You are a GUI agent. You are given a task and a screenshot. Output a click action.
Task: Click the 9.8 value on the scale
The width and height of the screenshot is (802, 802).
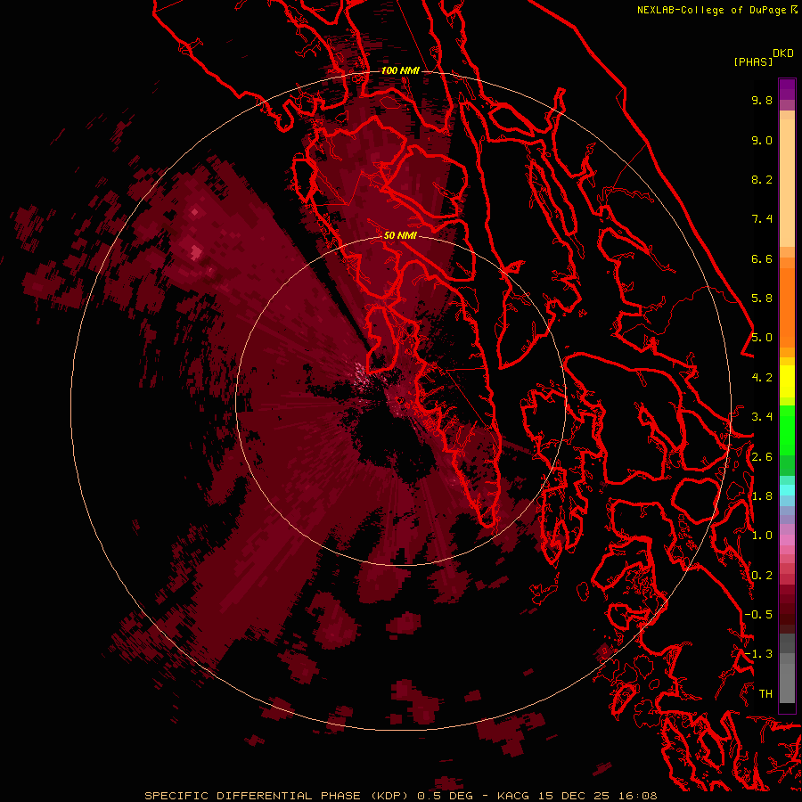pyautogui.click(x=762, y=100)
